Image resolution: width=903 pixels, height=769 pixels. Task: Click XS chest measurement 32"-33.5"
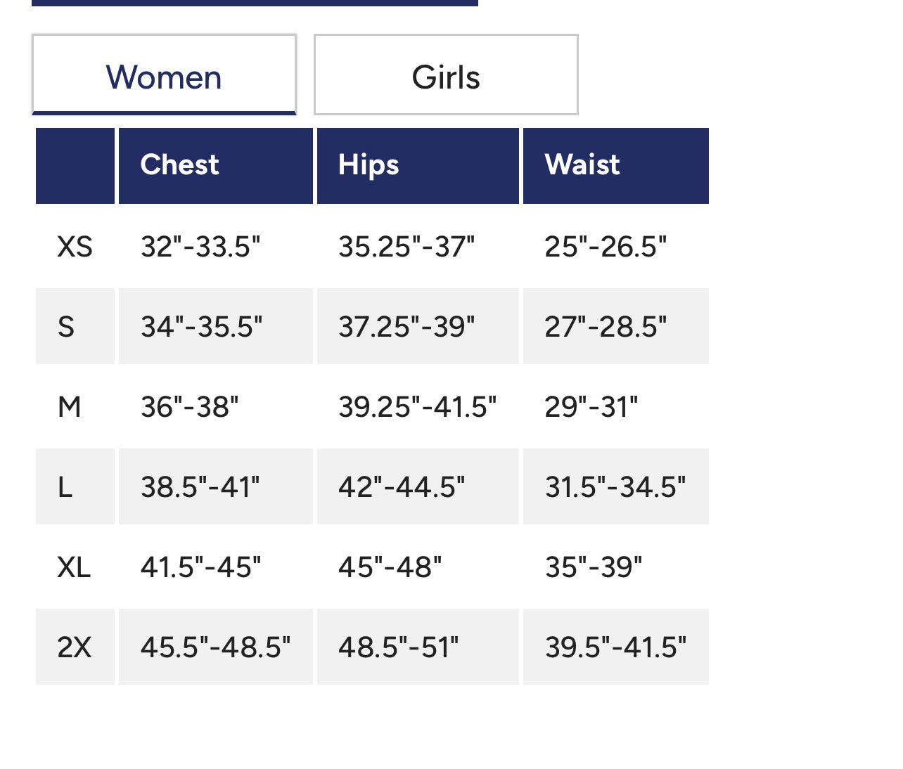(x=200, y=247)
